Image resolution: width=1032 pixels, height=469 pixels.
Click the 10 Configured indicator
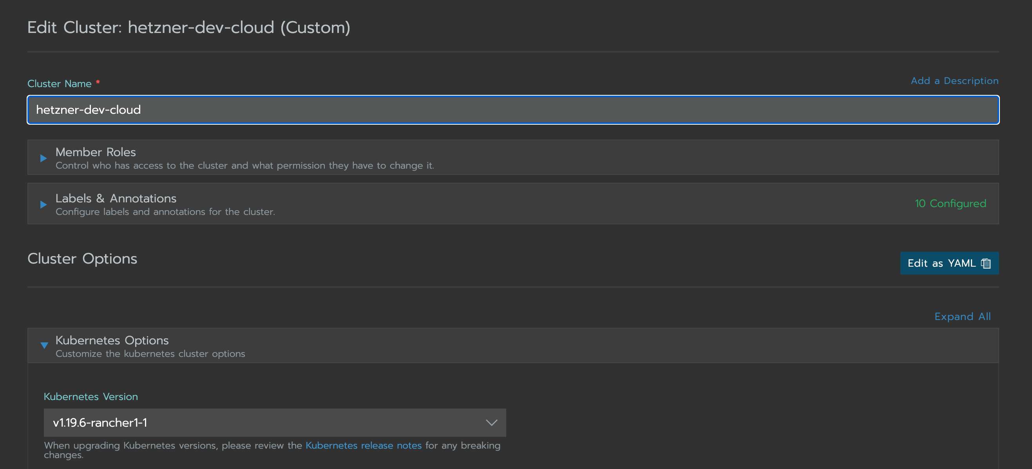(x=950, y=203)
